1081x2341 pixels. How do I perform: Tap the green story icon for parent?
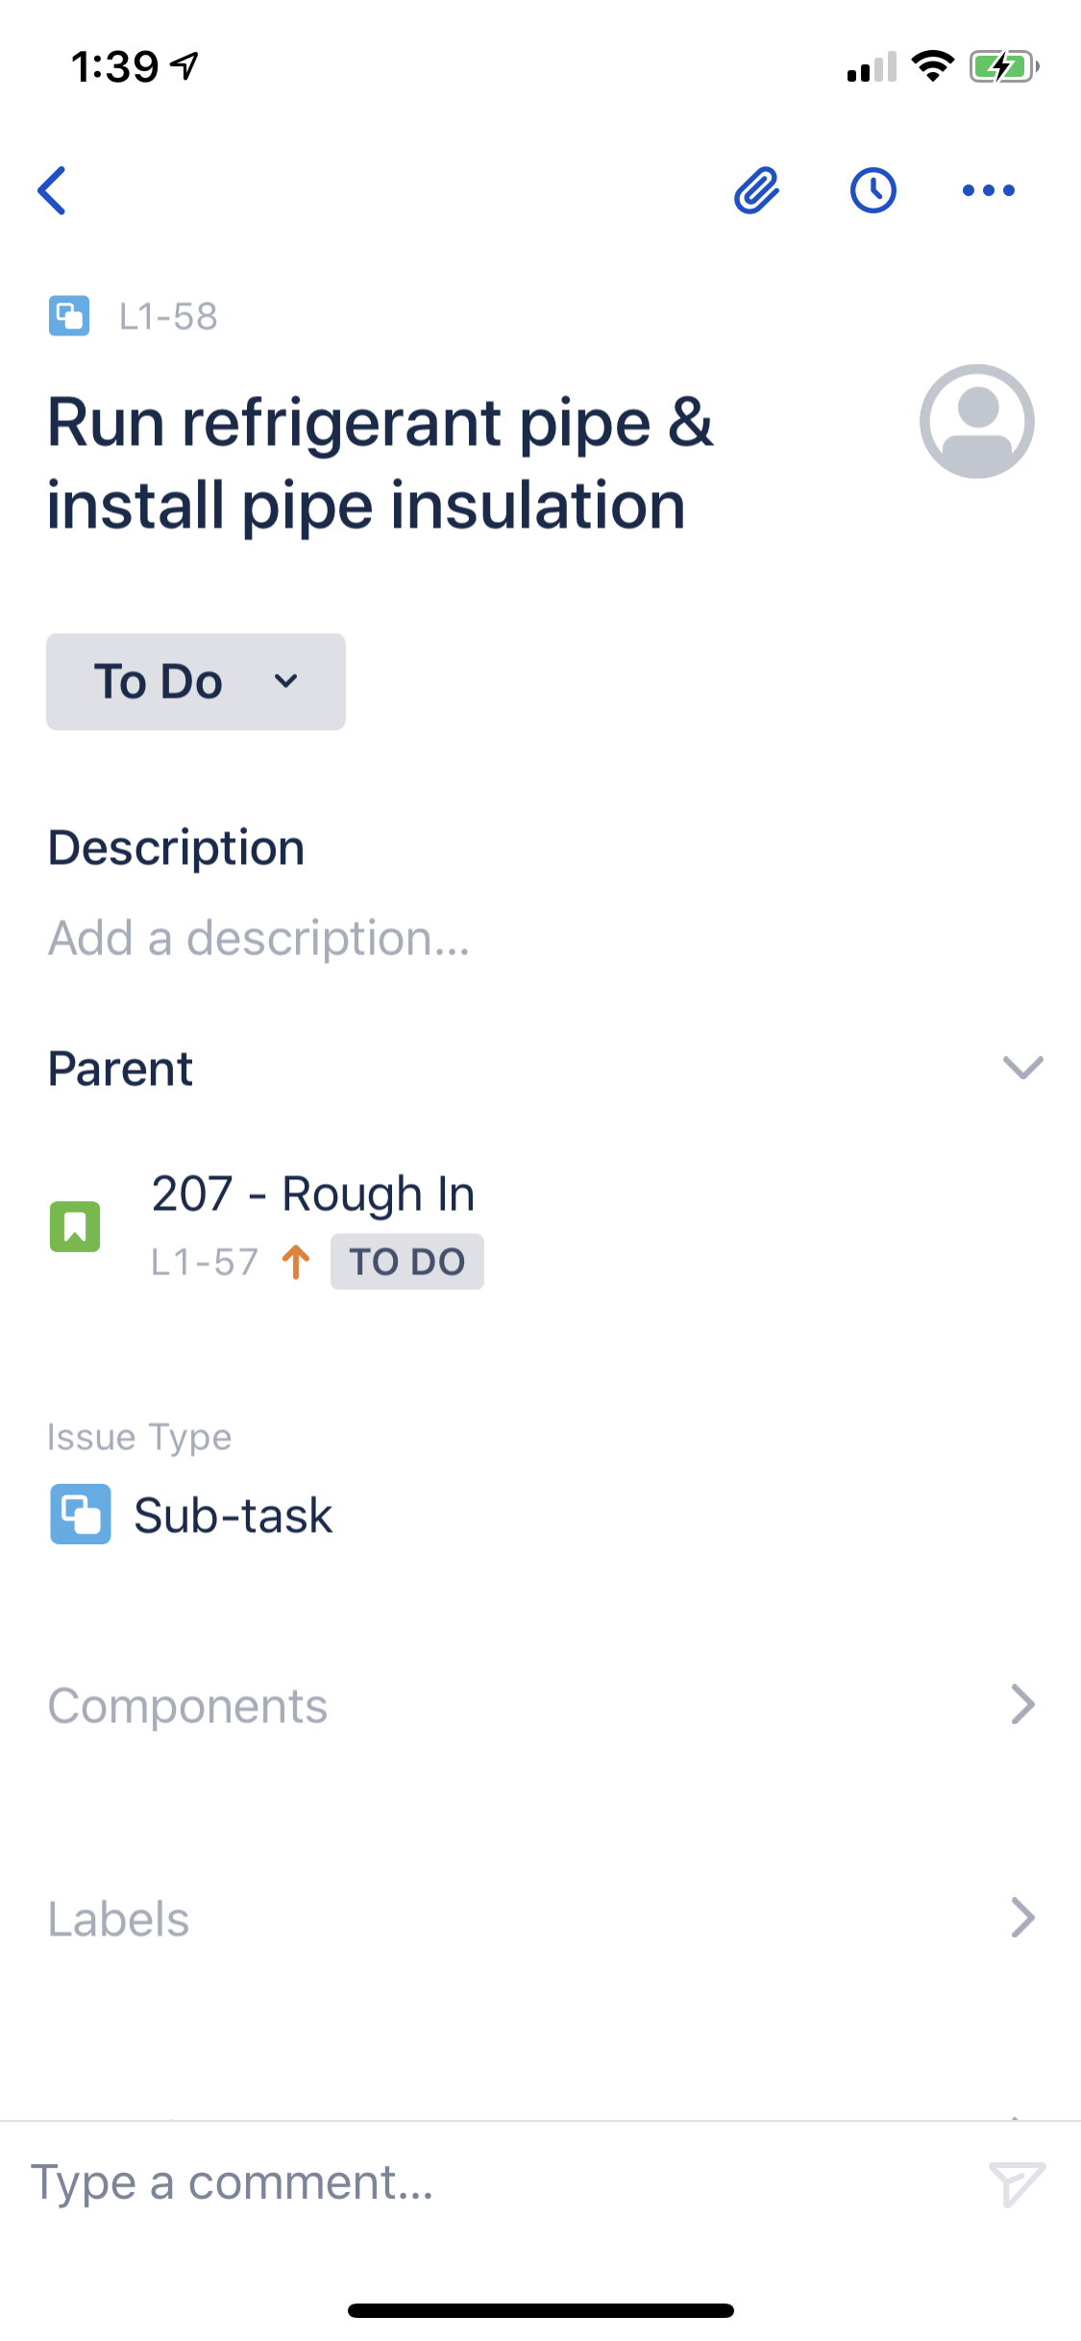[75, 1226]
